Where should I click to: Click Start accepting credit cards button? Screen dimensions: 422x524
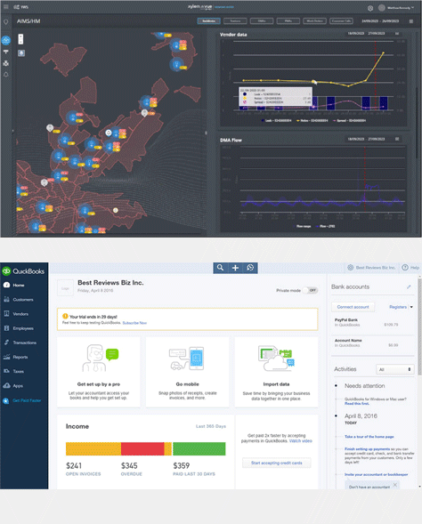[x=277, y=463]
